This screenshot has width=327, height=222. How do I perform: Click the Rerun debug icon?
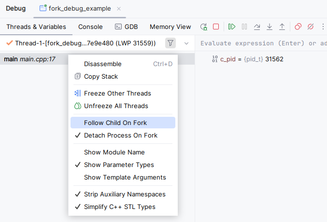[x=204, y=27]
